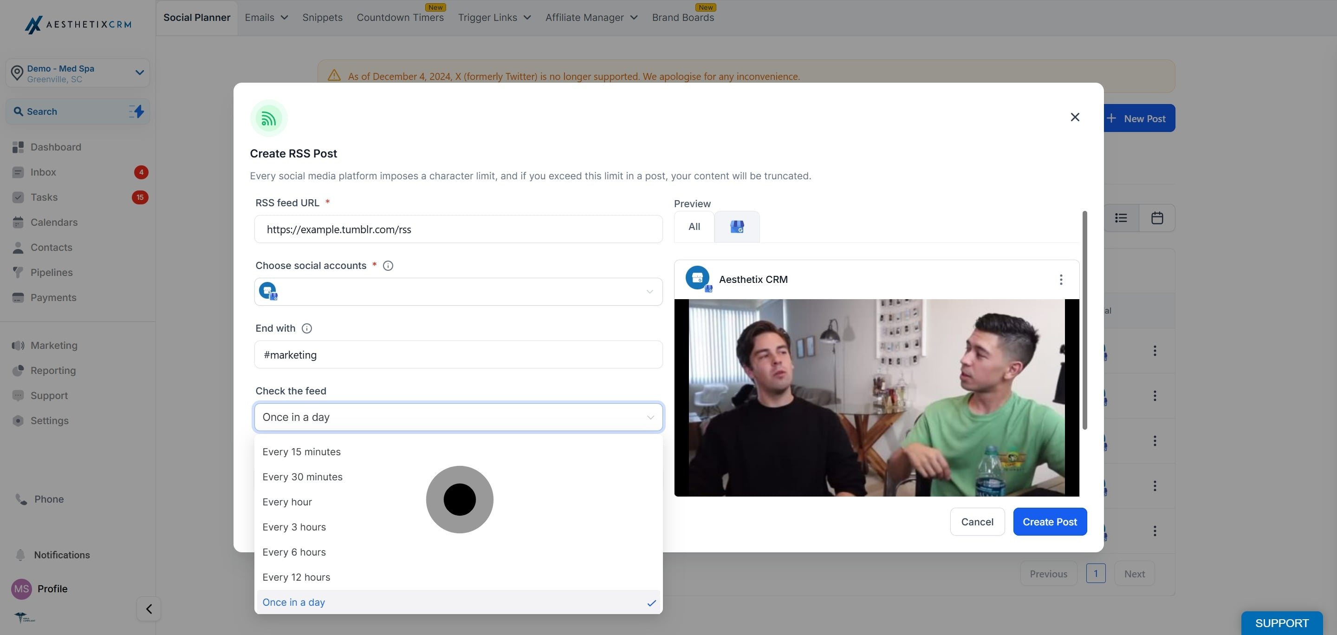Image resolution: width=1337 pixels, height=635 pixels.
Task: Select the Google Business Profile preview tab icon
Action: click(x=736, y=226)
